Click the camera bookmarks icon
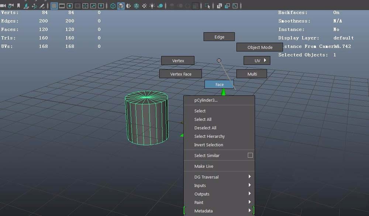The image size is (369, 216). (x=18, y=6)
